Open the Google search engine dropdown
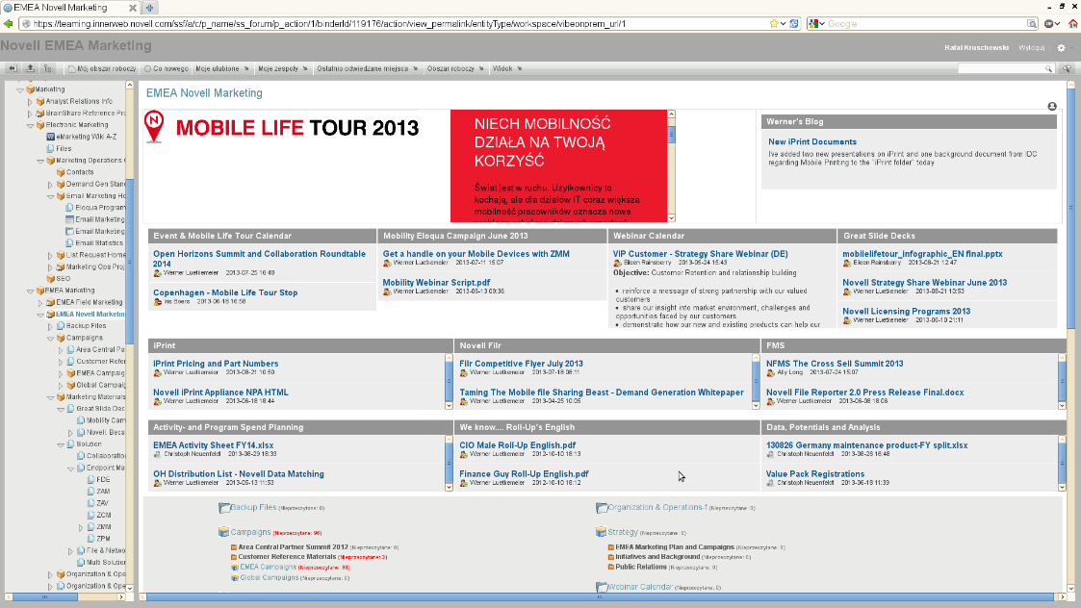The height and width of the screenshot is (608, 1081). click(817, 23)
